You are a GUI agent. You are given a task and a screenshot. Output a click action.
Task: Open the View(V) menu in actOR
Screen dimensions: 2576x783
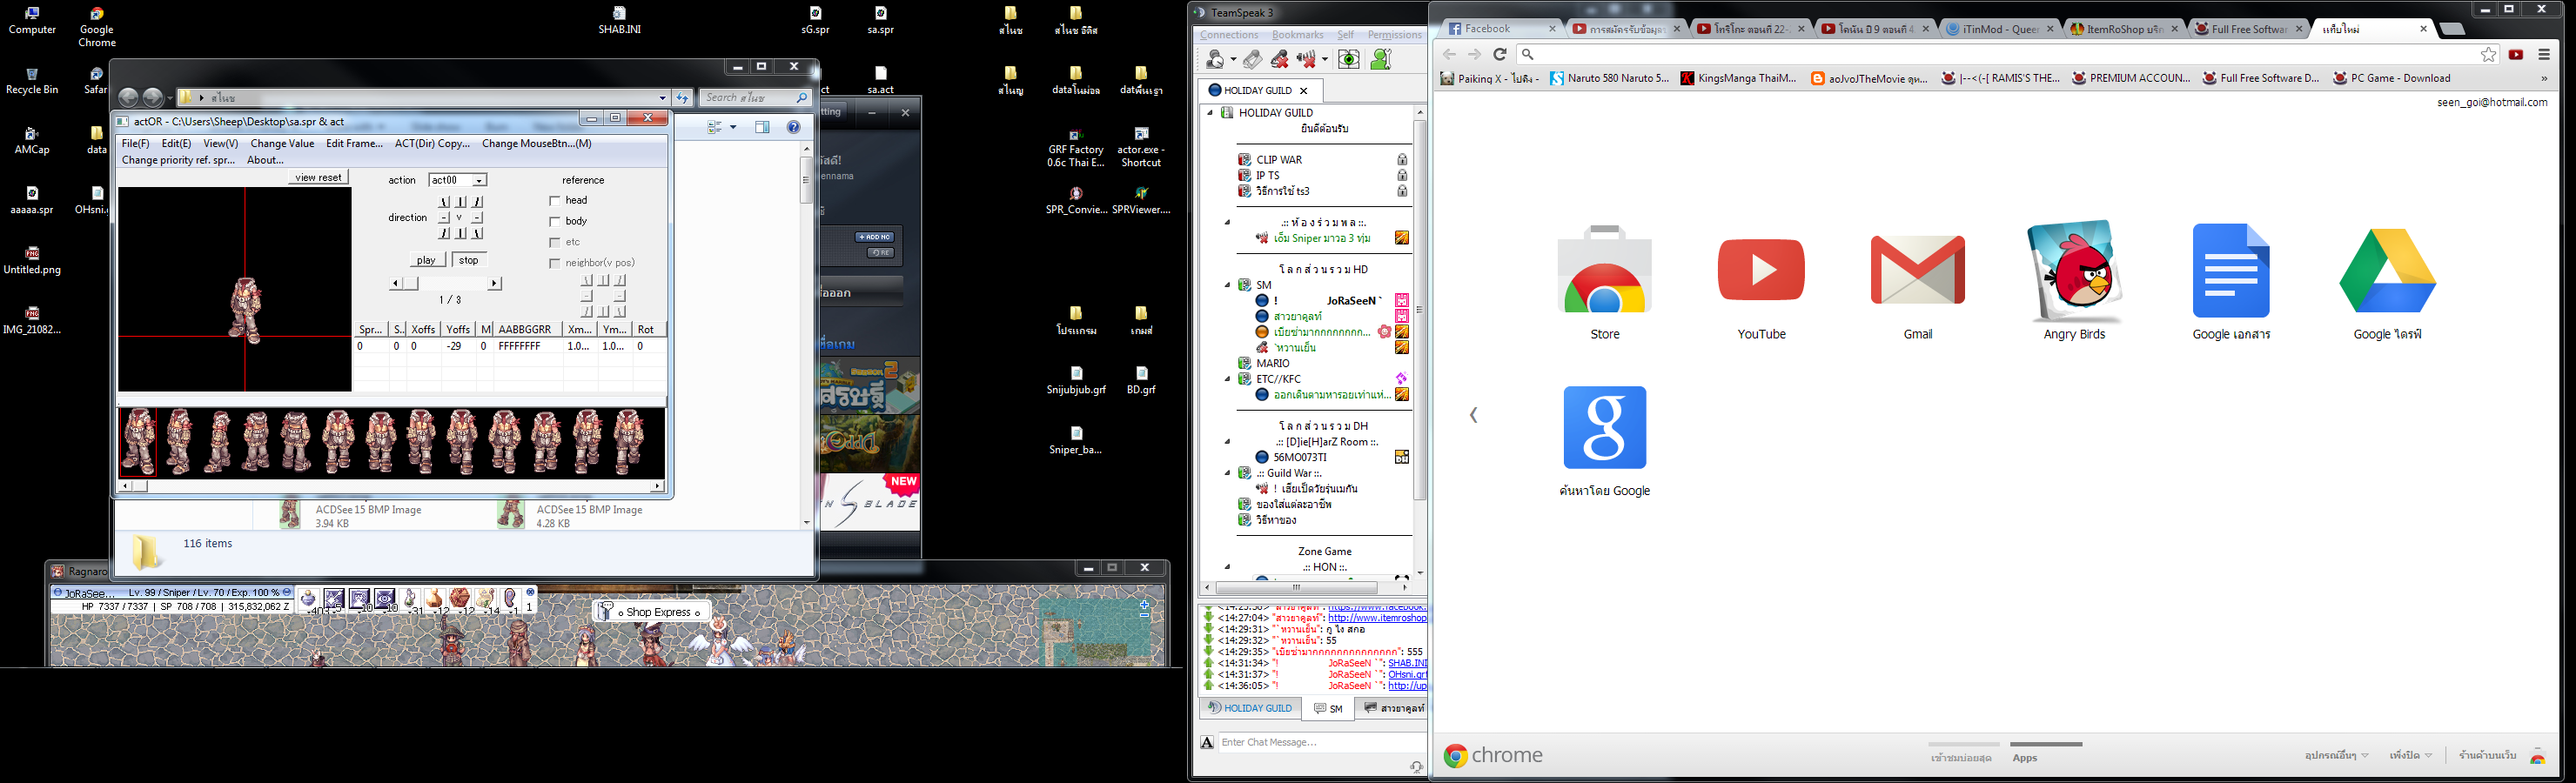coord(221,144)
